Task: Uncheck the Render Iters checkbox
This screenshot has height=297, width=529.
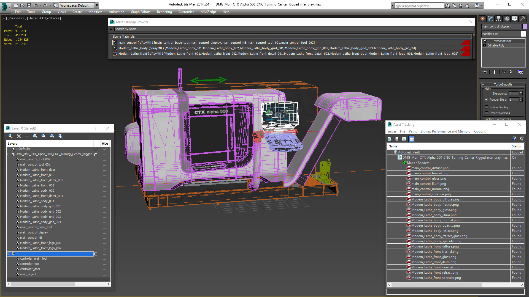Action: [486, 100]
